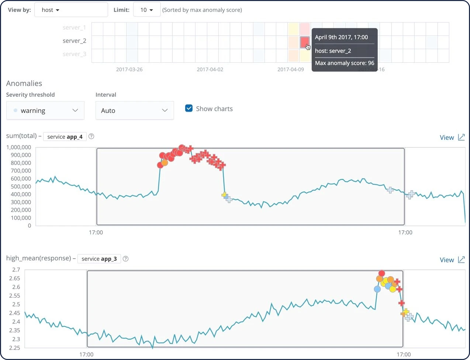
Task: Click the server_2 swimlane label
Action: click(74, 41)
